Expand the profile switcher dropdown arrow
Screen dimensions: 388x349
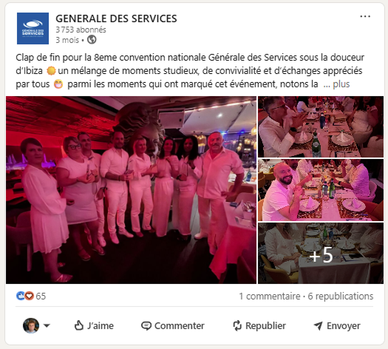[x=47, y=325]
